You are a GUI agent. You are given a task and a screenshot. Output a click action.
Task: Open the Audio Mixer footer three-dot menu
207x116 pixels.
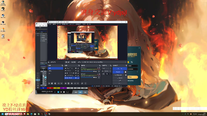coord(85,83)
